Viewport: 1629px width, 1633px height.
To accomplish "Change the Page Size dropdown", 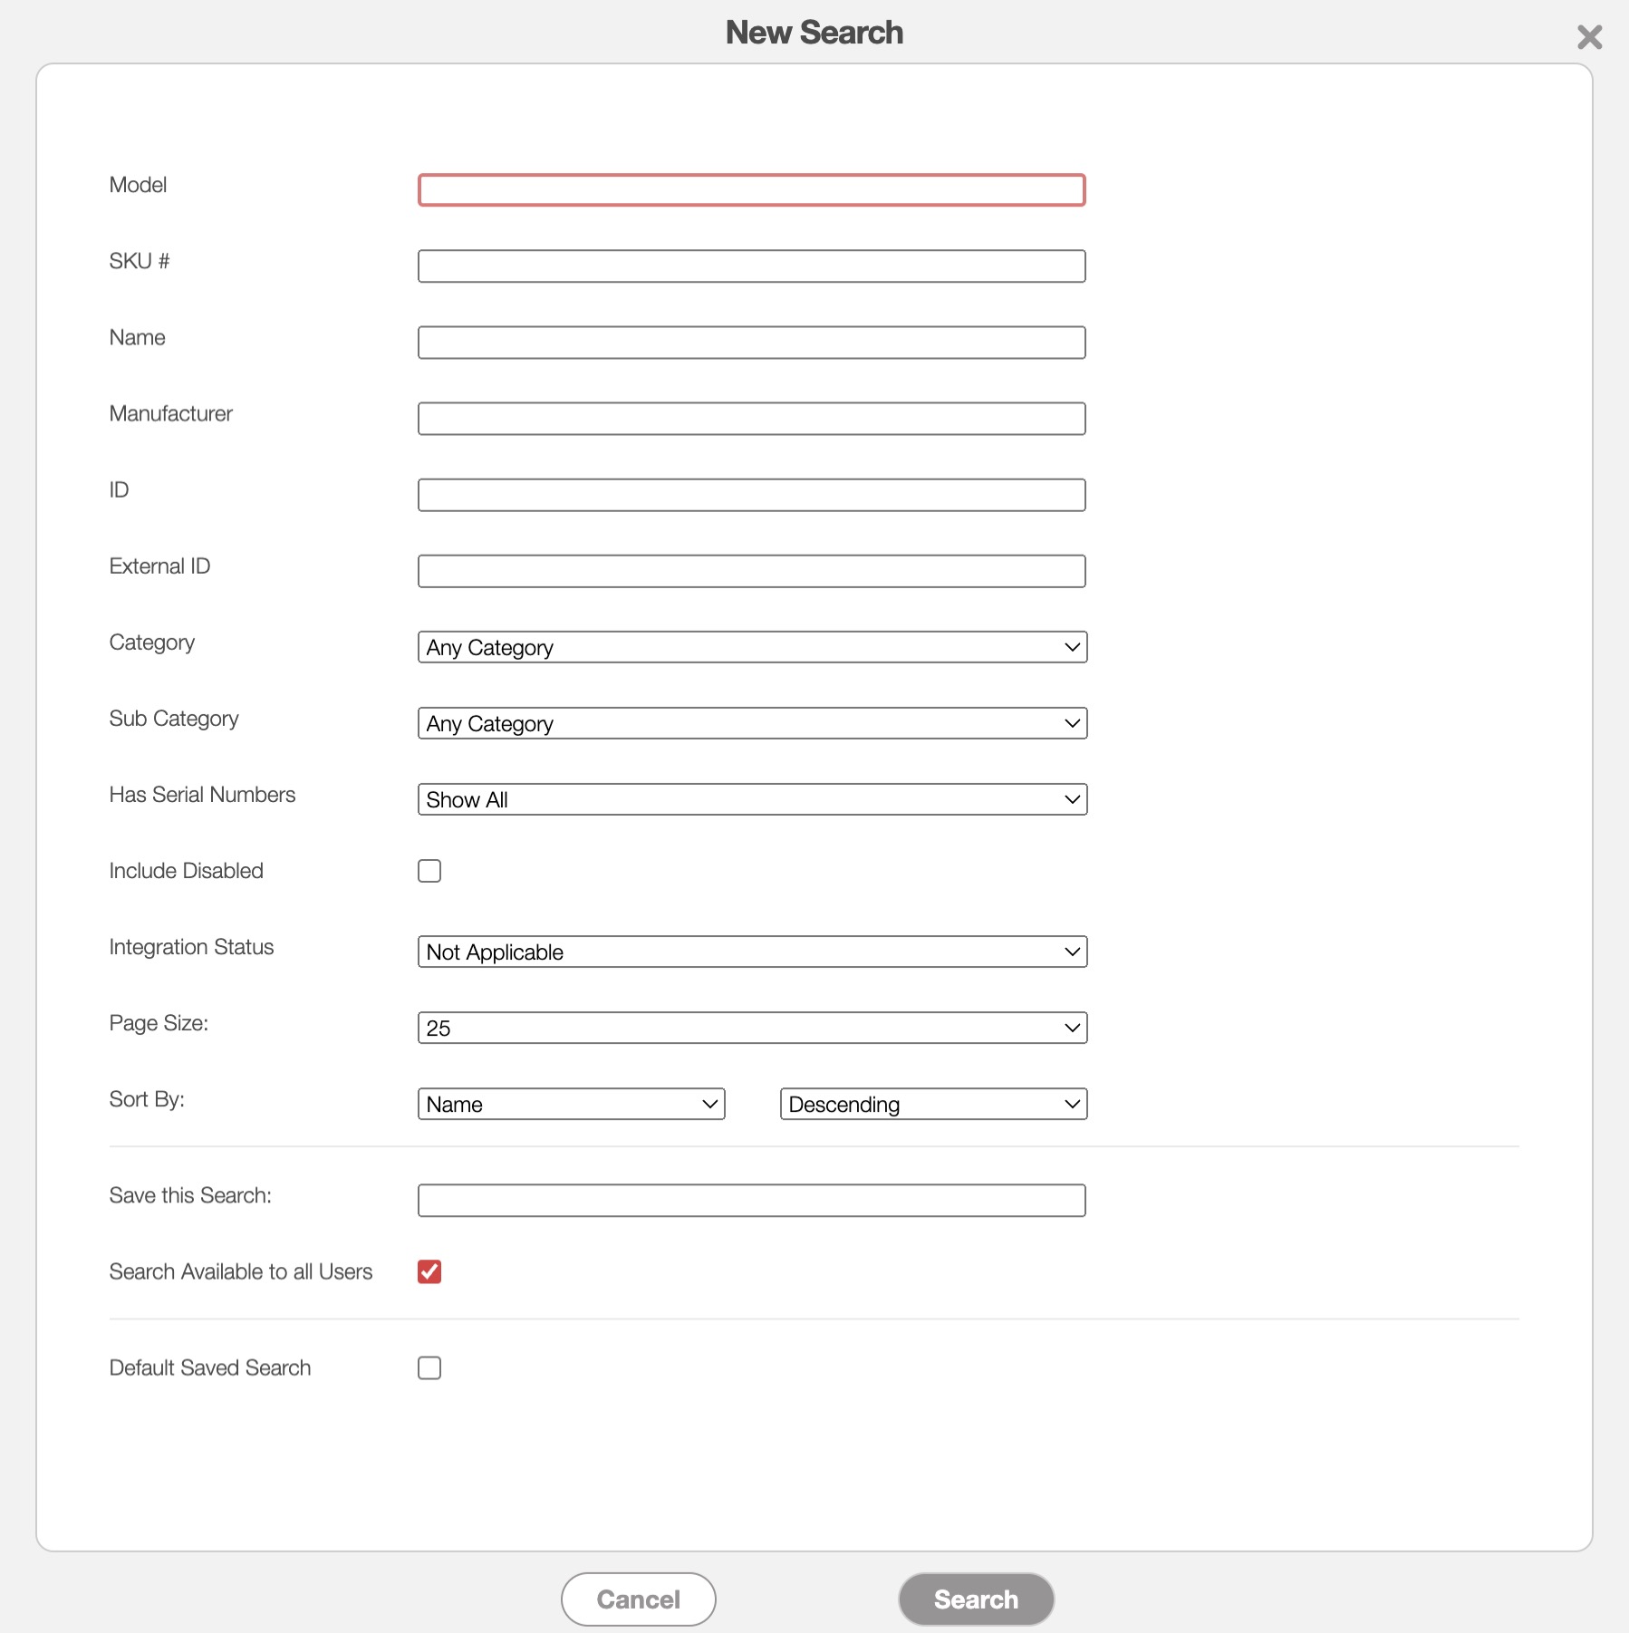I will [x=752, y=1028].
